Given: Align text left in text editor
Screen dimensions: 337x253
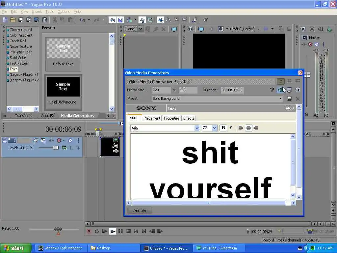Looking at the screenshot, I should click(x=241, y=128).
